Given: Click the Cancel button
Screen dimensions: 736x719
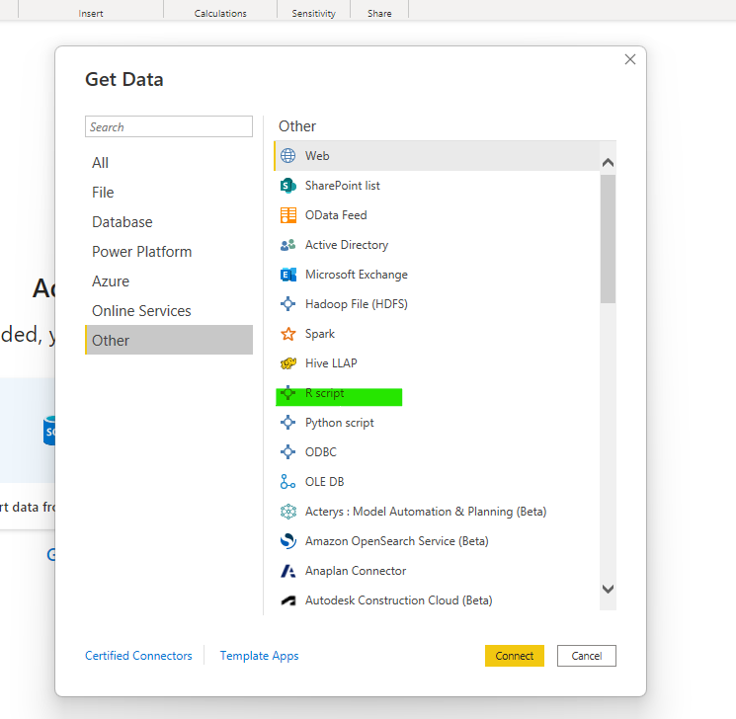Looking at the screenshot, I should [586, 656].
